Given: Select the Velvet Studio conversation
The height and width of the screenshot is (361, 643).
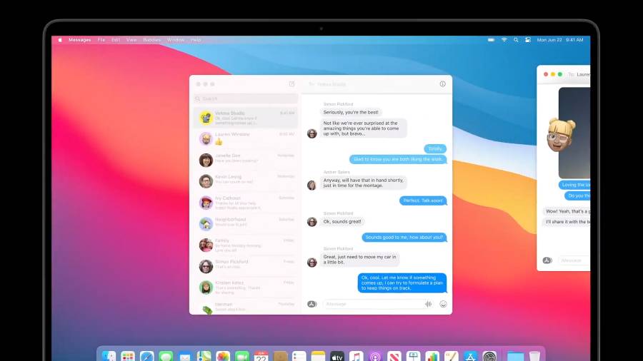Looking at the screenshot, I should point(246,118).
